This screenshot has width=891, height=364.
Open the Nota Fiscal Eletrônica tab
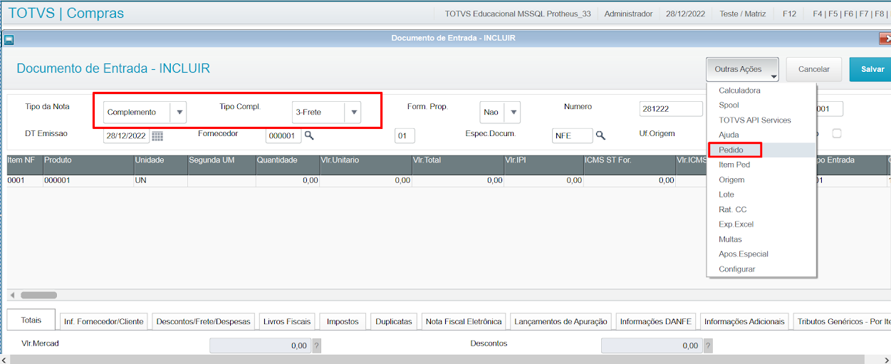(x=464, y=321)
